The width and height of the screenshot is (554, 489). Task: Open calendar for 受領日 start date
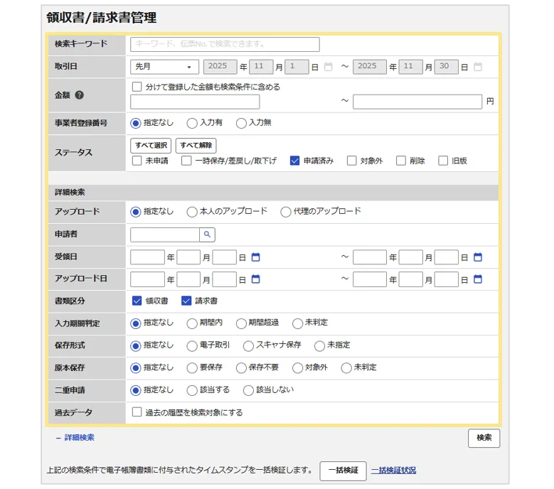pyautogui.click(x=256, y=257)
